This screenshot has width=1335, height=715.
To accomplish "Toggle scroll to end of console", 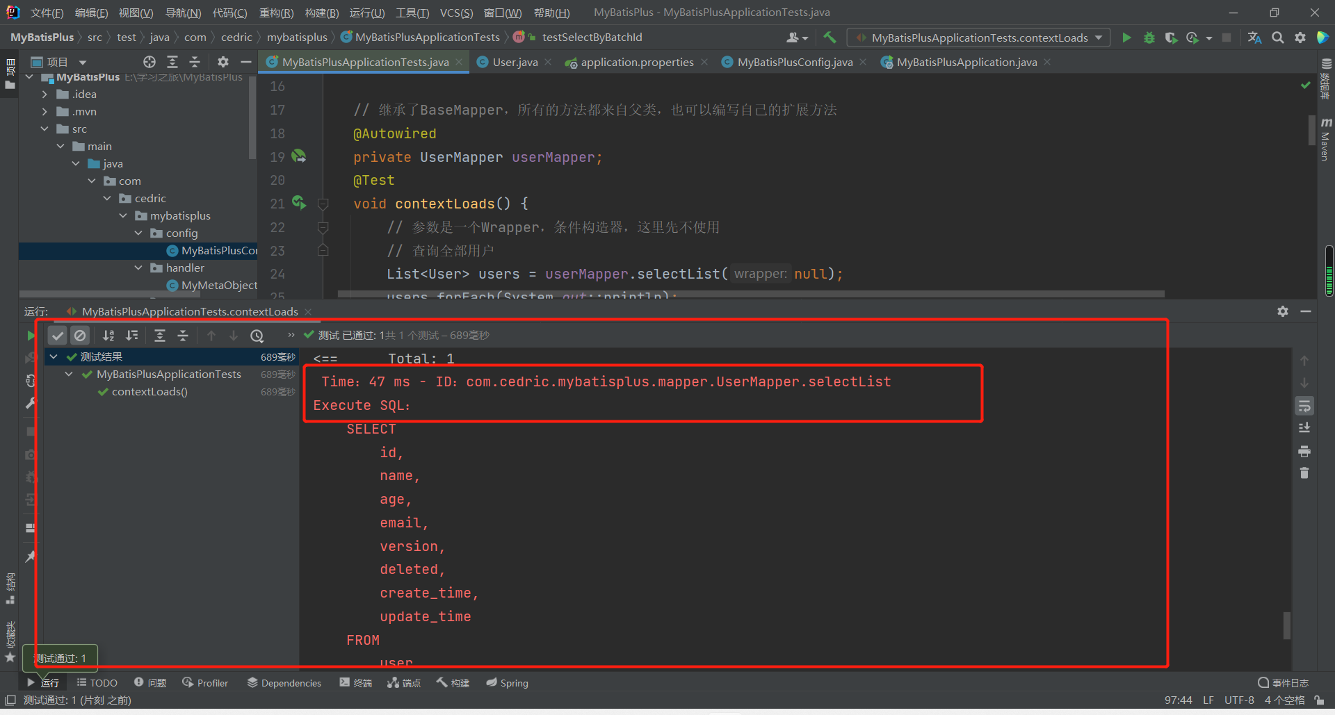I will click(x=1304, y=427).
